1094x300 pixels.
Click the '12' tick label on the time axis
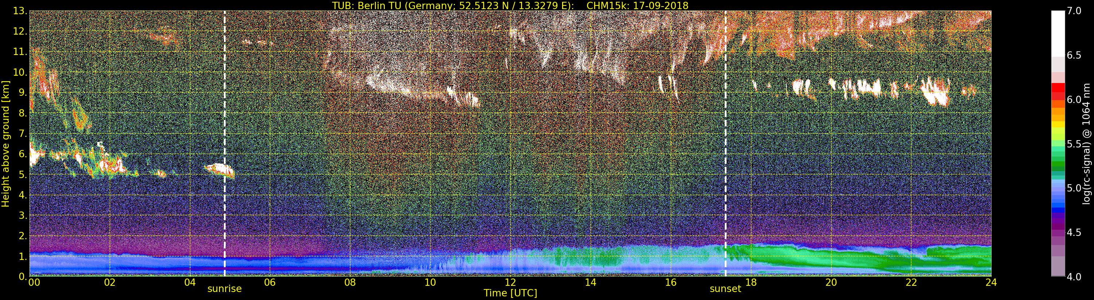(x=510, y=283)
